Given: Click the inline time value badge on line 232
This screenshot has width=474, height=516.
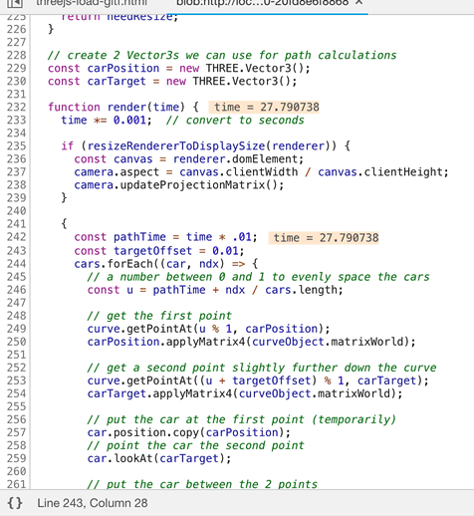Looking at the screenshot, I should (x=264, y=107).
